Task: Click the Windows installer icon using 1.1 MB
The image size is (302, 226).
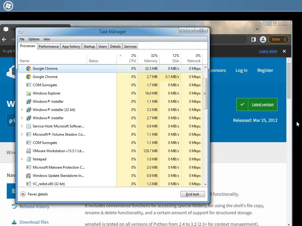Action: [29, 102]
